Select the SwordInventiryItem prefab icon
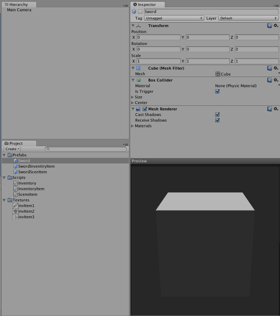 15,166
